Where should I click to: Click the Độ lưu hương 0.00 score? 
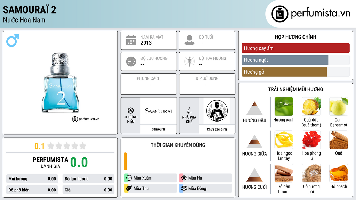[88, 179]
